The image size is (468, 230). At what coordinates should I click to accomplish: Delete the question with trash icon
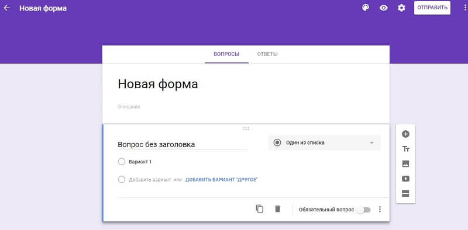point(277,209)
